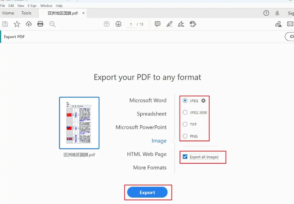This screenshot has height=204, width=294.
Task: Click the stamp tool icon
Action: 193,24
